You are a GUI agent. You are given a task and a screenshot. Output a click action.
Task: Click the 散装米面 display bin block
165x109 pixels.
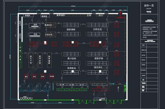[x=51, y=25]
